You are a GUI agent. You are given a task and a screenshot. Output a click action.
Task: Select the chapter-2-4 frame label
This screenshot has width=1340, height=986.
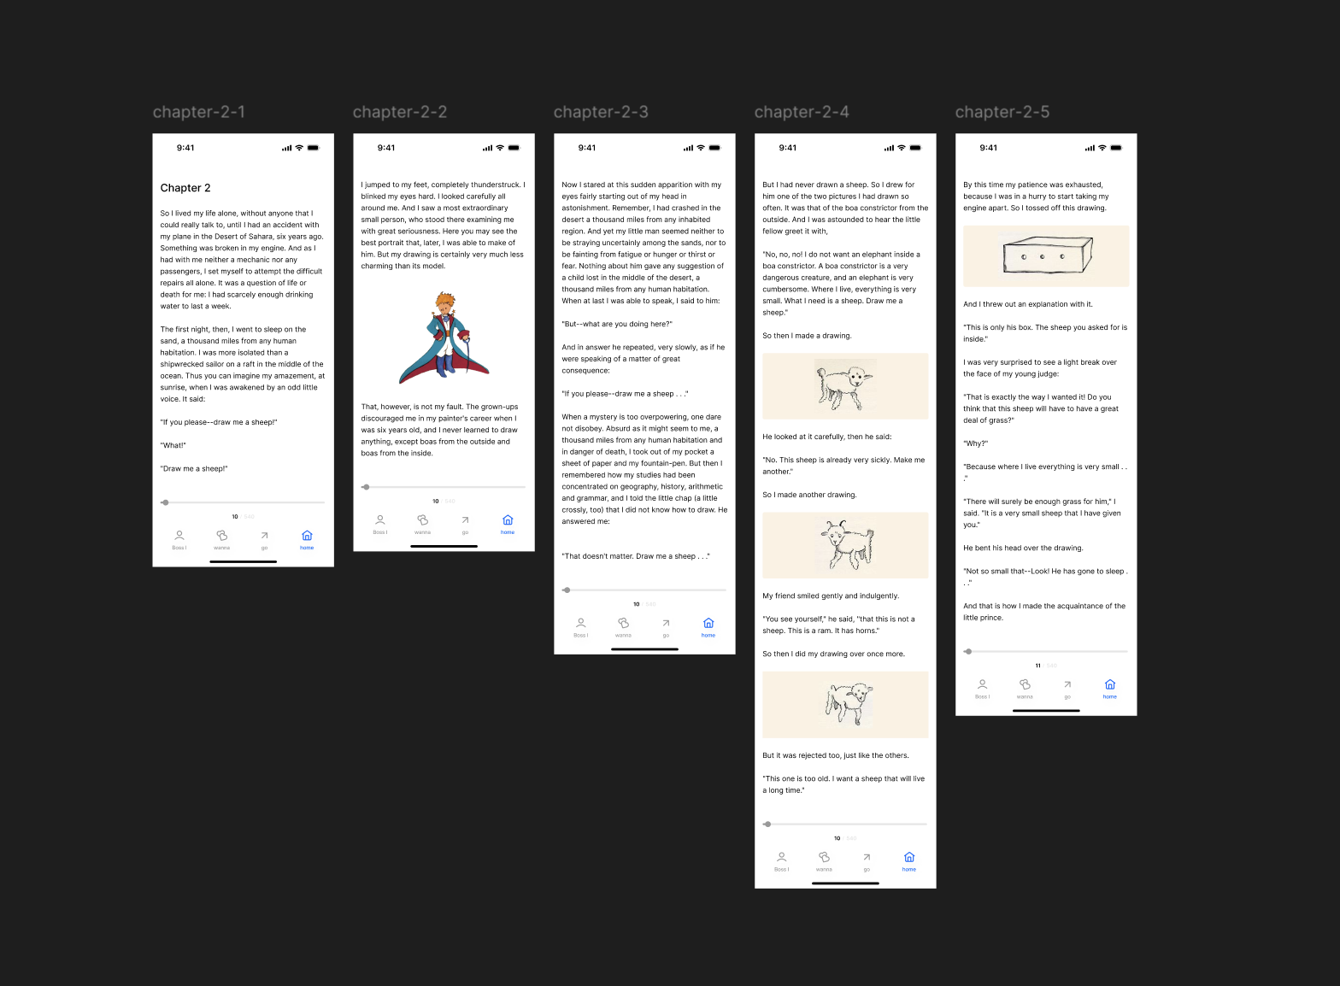pyautogui.click(x=802, y=112)
